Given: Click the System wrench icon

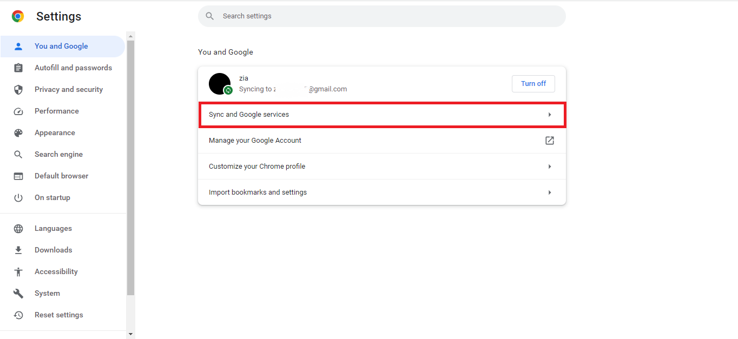Looking at the screenshot, I should click(18, 293).
